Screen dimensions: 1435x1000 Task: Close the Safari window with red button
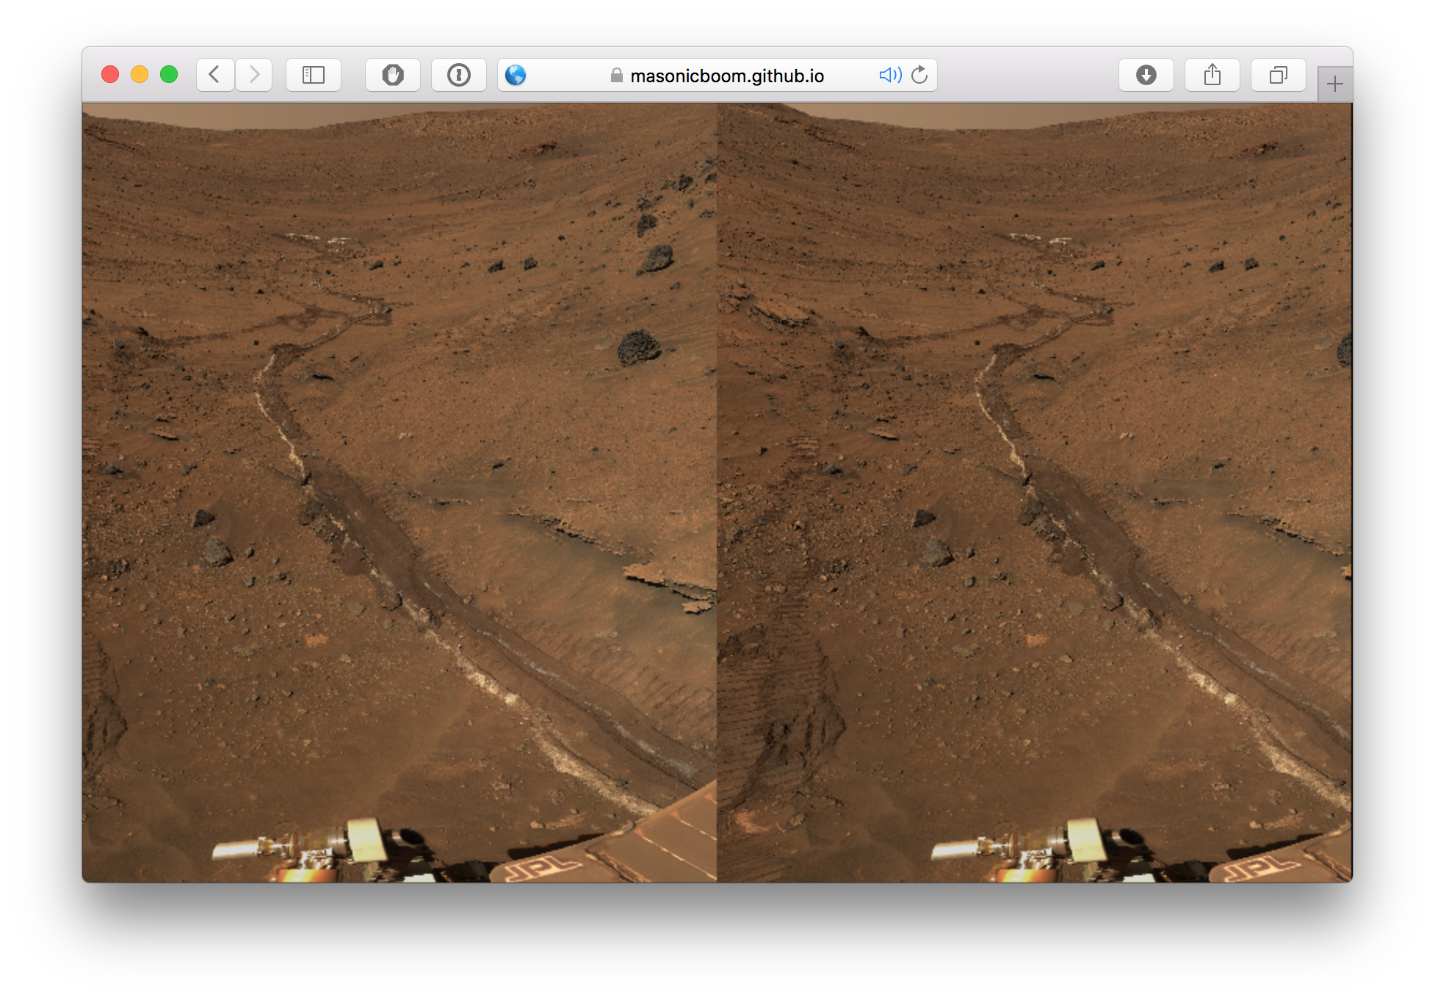[x=110, y=74]
